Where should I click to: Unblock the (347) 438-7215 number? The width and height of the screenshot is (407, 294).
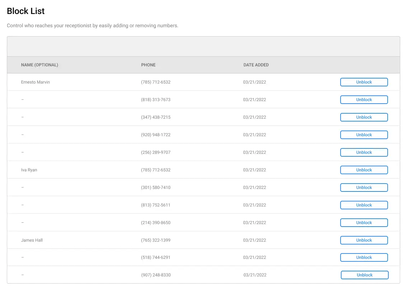364,117
